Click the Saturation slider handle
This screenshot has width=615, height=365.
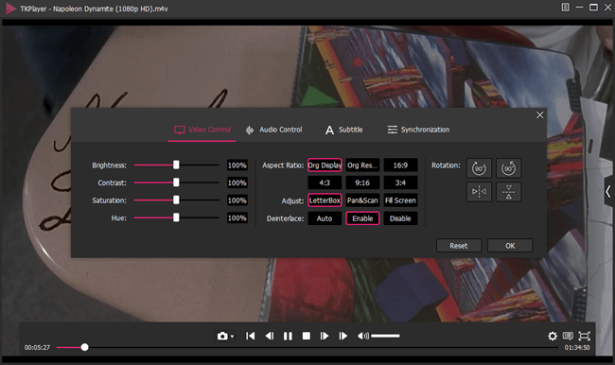176,200
